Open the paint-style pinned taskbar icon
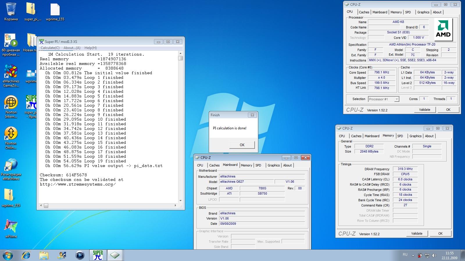The height and width of the screenshot is (261, 465). click(62, 255)
